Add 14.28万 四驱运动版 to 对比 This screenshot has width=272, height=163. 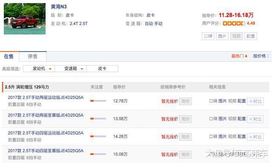[x=255, y=137]
